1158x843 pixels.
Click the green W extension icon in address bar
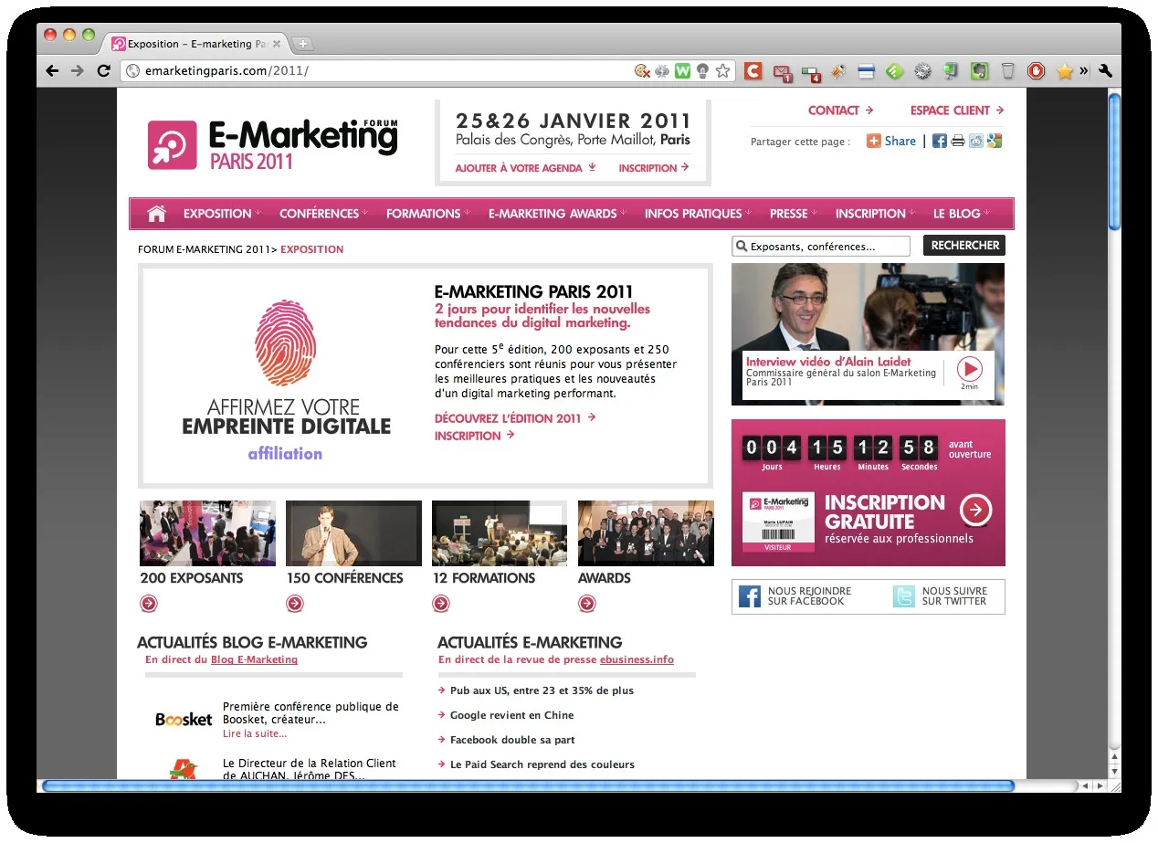coord(682,71)
